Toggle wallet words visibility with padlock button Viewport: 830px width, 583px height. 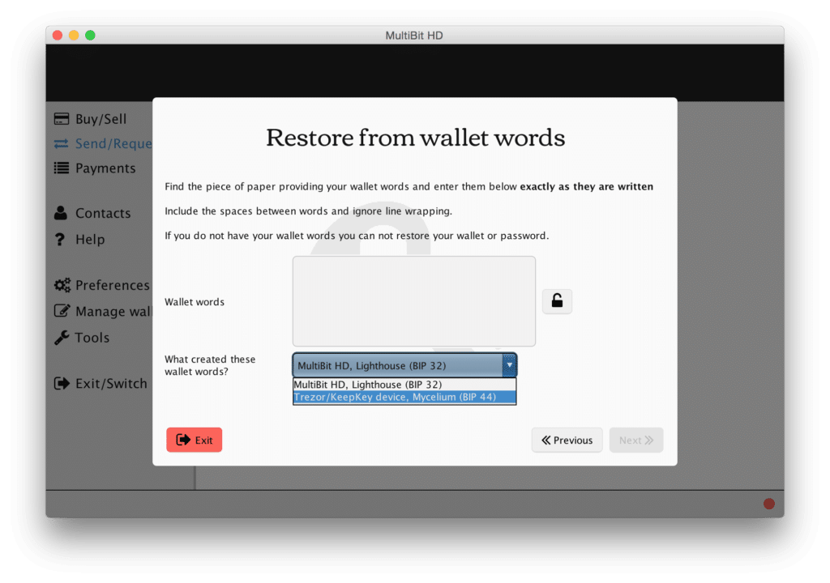(x=557, y=301)
